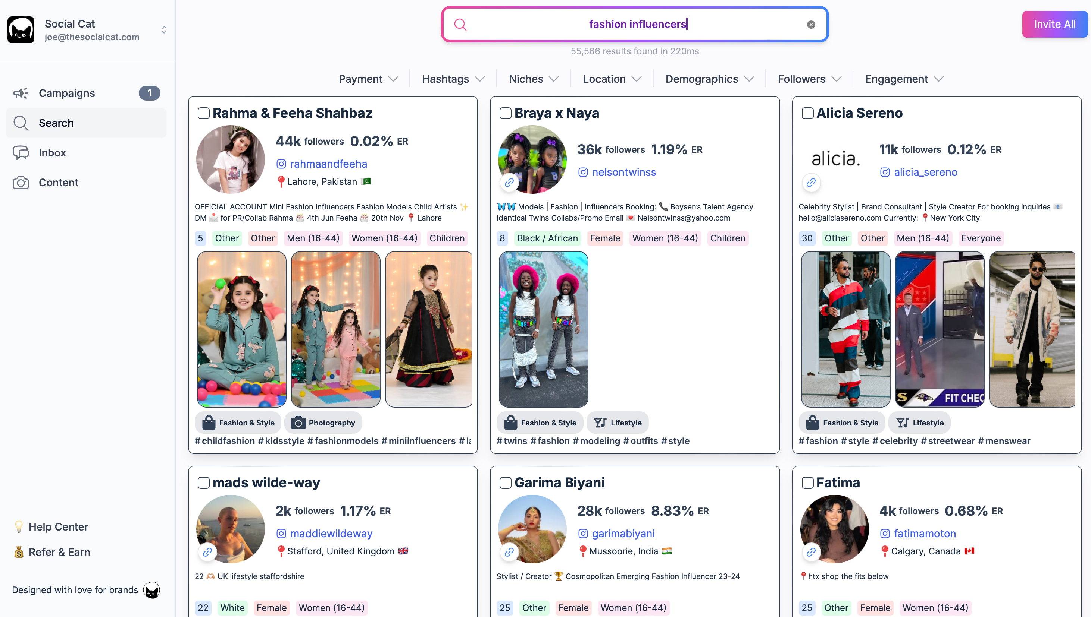The width and height of the screenshot is (1091, 617).
Task: Click the clear search text icon
Action: coord(810,25)
